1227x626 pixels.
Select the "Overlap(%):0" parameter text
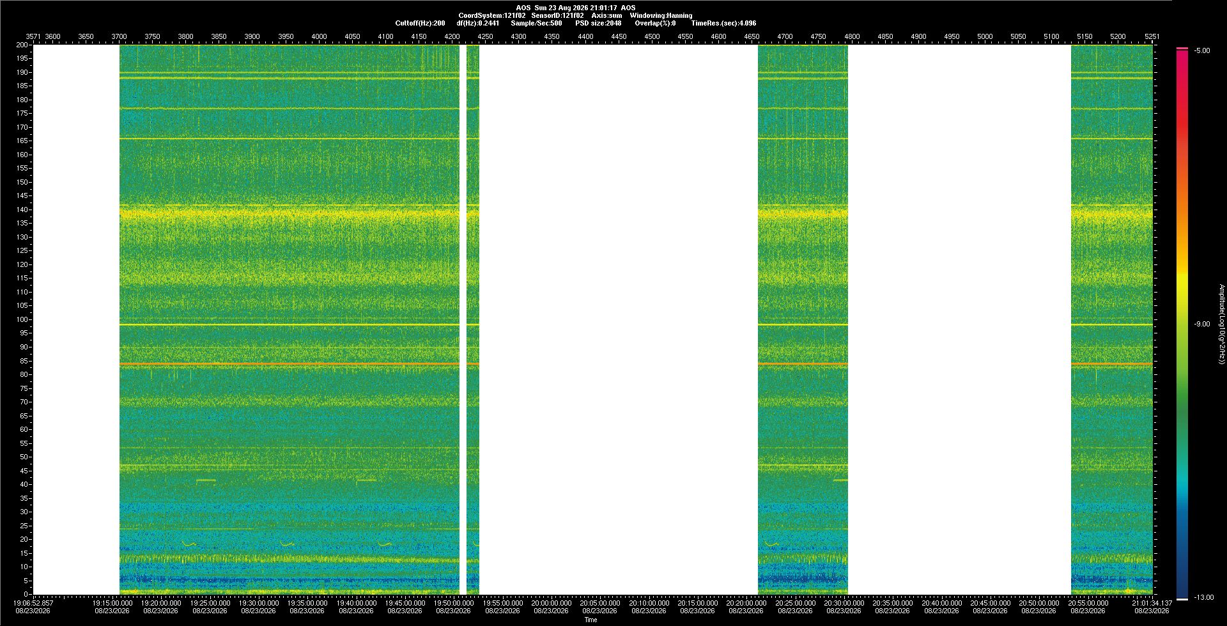(x=655, y=23)
